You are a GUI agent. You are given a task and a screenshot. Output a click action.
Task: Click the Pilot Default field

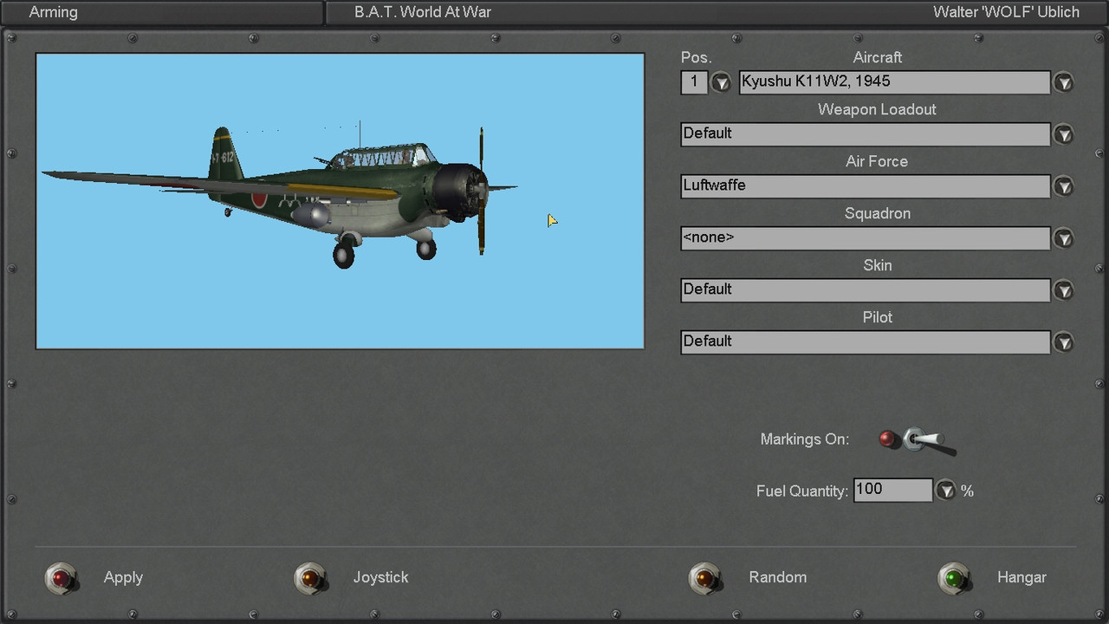[865, 342]
